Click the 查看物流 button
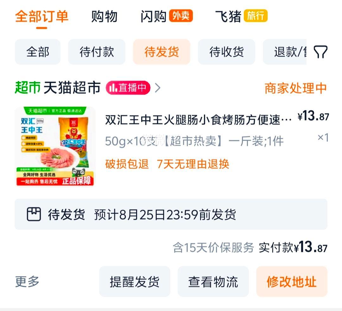 click(213, 281)
